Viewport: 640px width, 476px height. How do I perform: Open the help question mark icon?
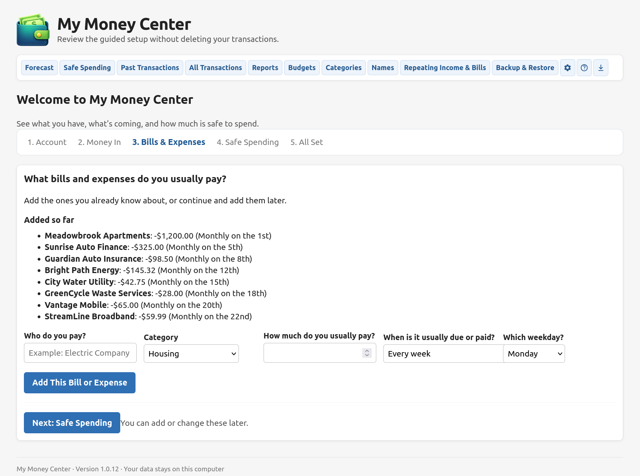click(584, 68)
